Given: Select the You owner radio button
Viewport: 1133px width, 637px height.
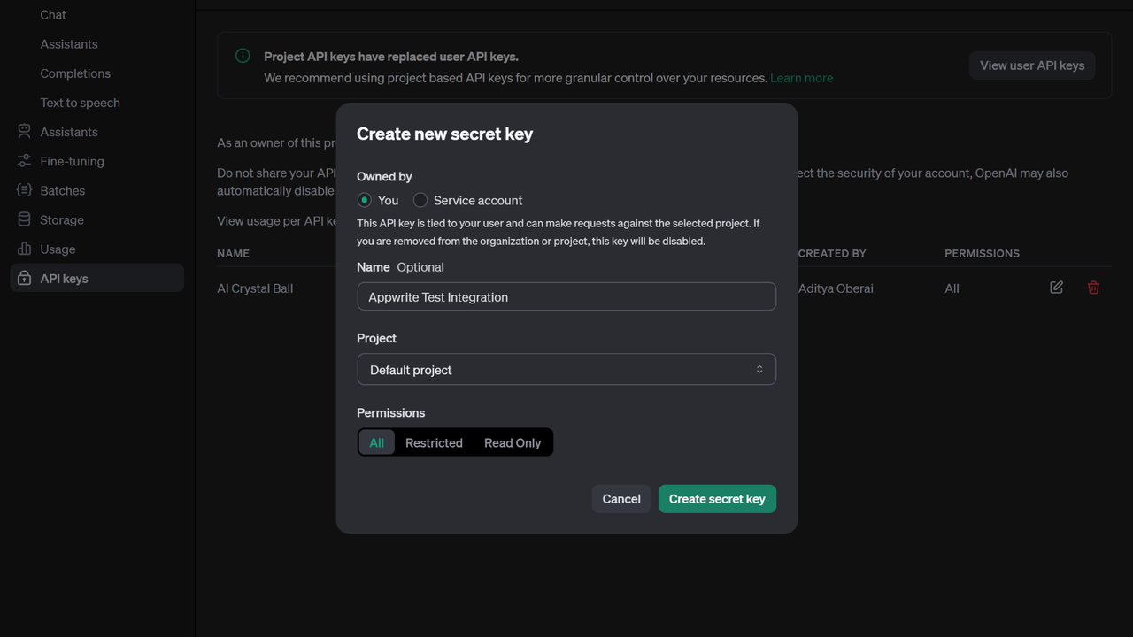Looking at the screenshot, I should coord(364,200).
